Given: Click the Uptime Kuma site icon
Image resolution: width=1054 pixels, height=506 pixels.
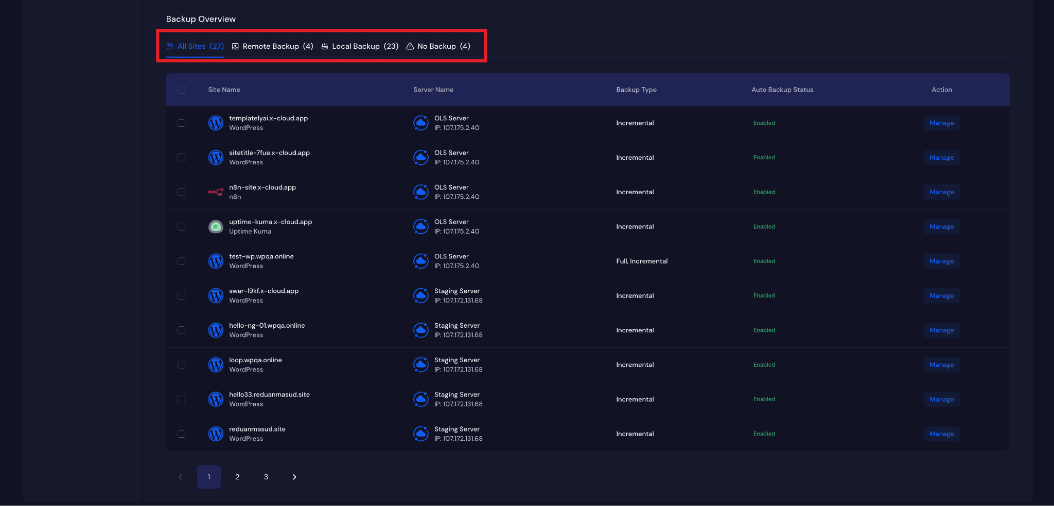Looking at the screenshot, I should click(216, 227).
